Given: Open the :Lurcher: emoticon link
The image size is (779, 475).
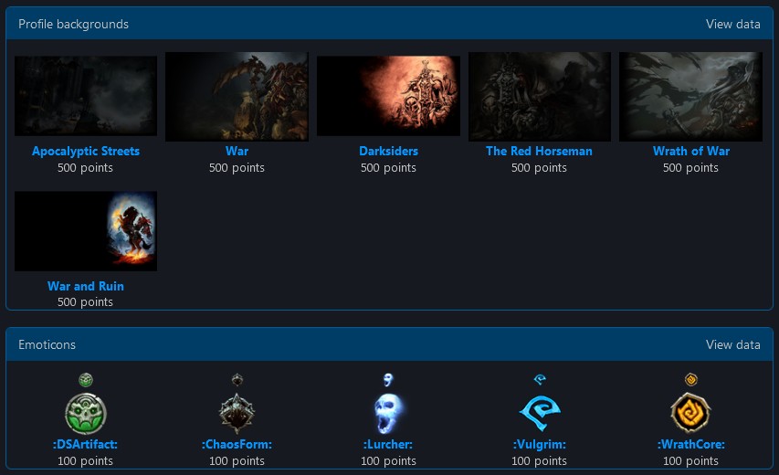Looking at the screenshot, I should (388, 444).
